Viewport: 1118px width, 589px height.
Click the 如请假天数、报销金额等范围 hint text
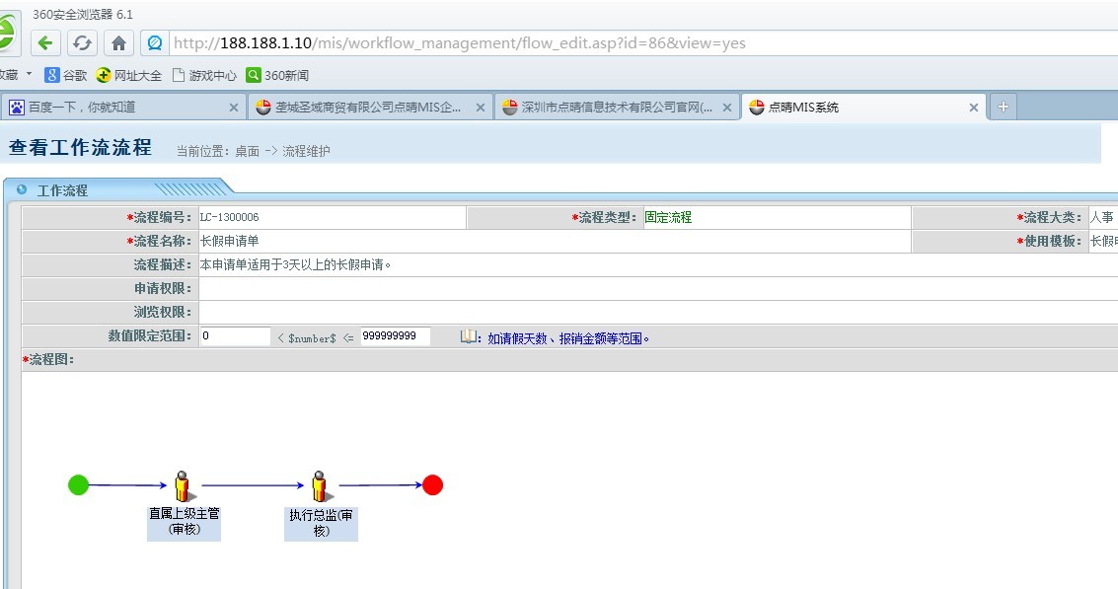tap(568, 338)
